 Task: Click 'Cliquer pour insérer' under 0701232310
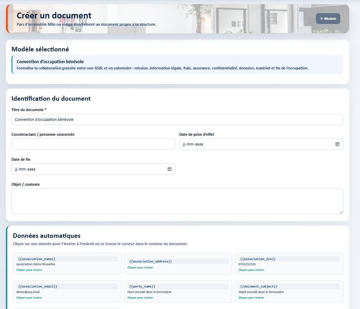click(251, 270)
